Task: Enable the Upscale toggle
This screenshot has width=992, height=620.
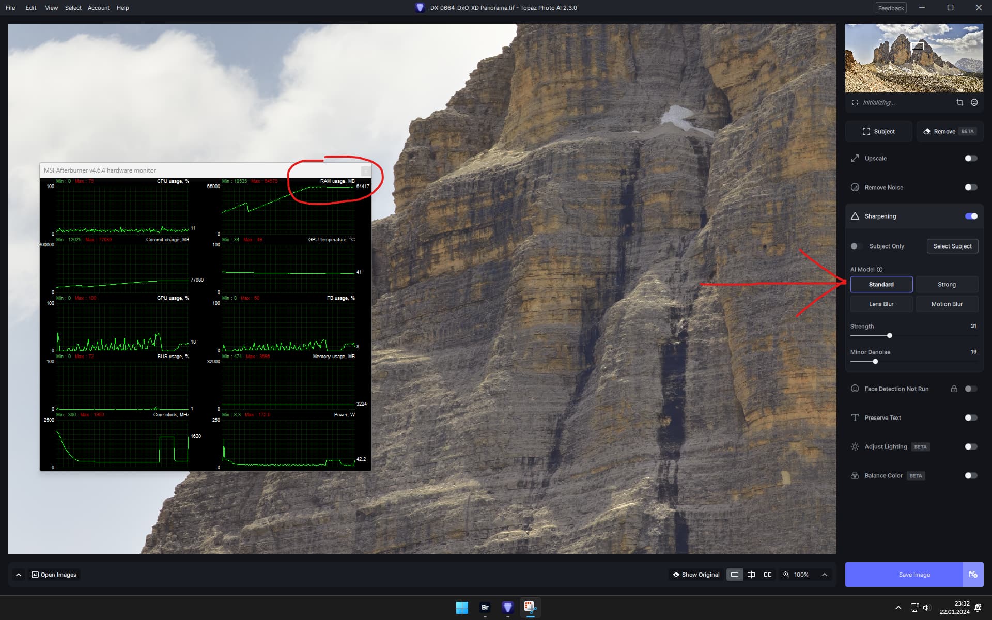Action: coord(970,158)
